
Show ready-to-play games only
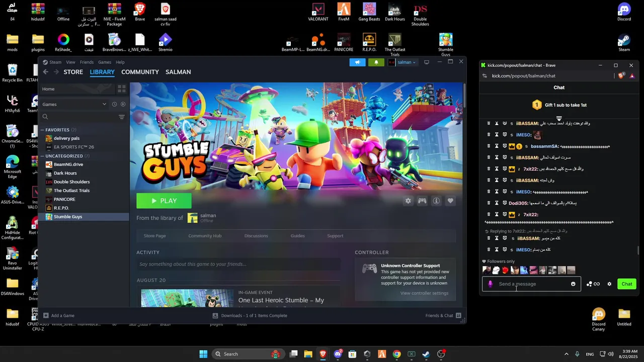point(123,104)
